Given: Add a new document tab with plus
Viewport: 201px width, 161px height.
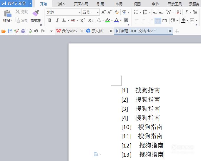Looking at the screenshot, I should [x=177, y=31].
